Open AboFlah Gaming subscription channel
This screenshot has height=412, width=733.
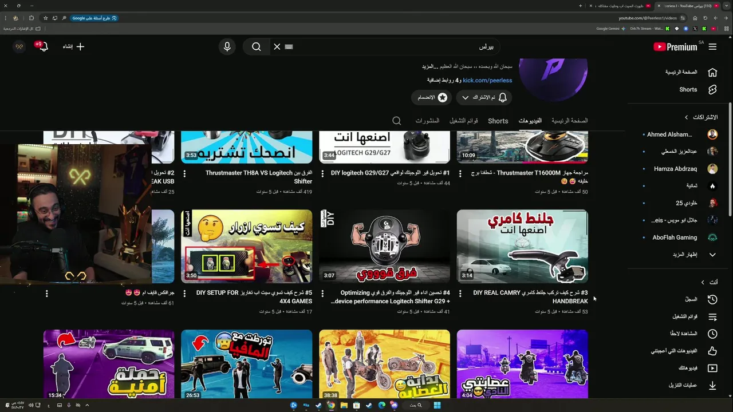coord(681,237)
